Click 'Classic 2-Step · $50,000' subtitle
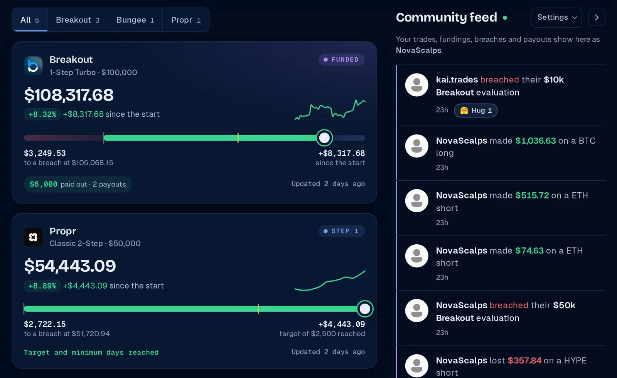 pyautogui.click(x=95, y=244)
